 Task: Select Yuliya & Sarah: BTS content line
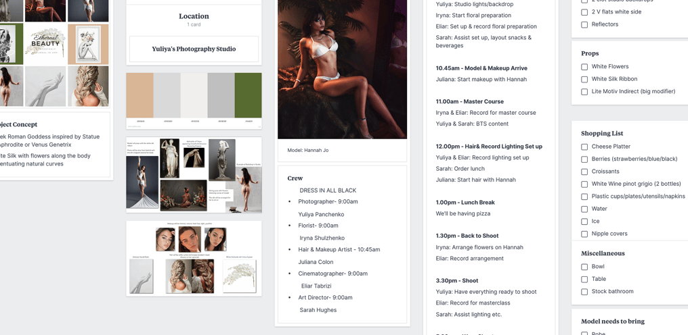[x=472, y=124]
